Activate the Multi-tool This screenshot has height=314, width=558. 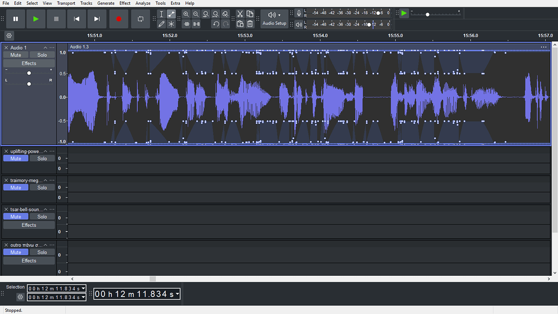171,24
